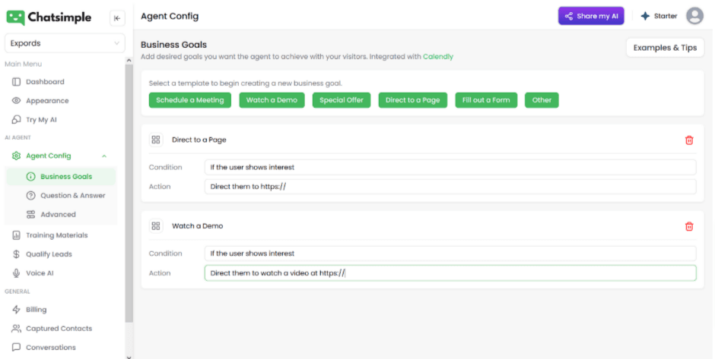
Task: Follow the Calendly integration link
Action: (x=438, y=57)
